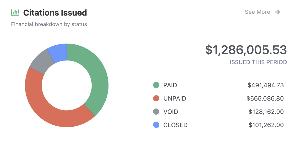Click the blue CLOSED legend dot
This screenshot has width=295, height=145.
click(156, 125)
